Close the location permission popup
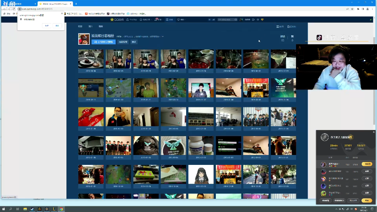 click(62, 14)
